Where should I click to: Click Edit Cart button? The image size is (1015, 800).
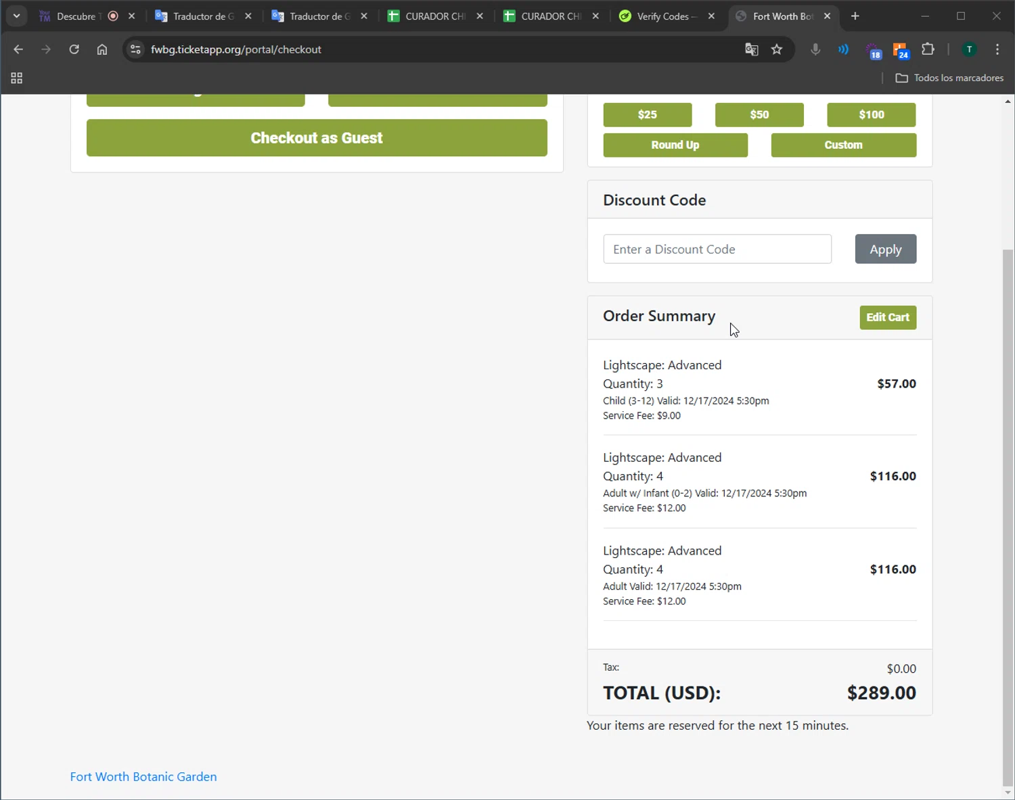(x=888, y=317)
